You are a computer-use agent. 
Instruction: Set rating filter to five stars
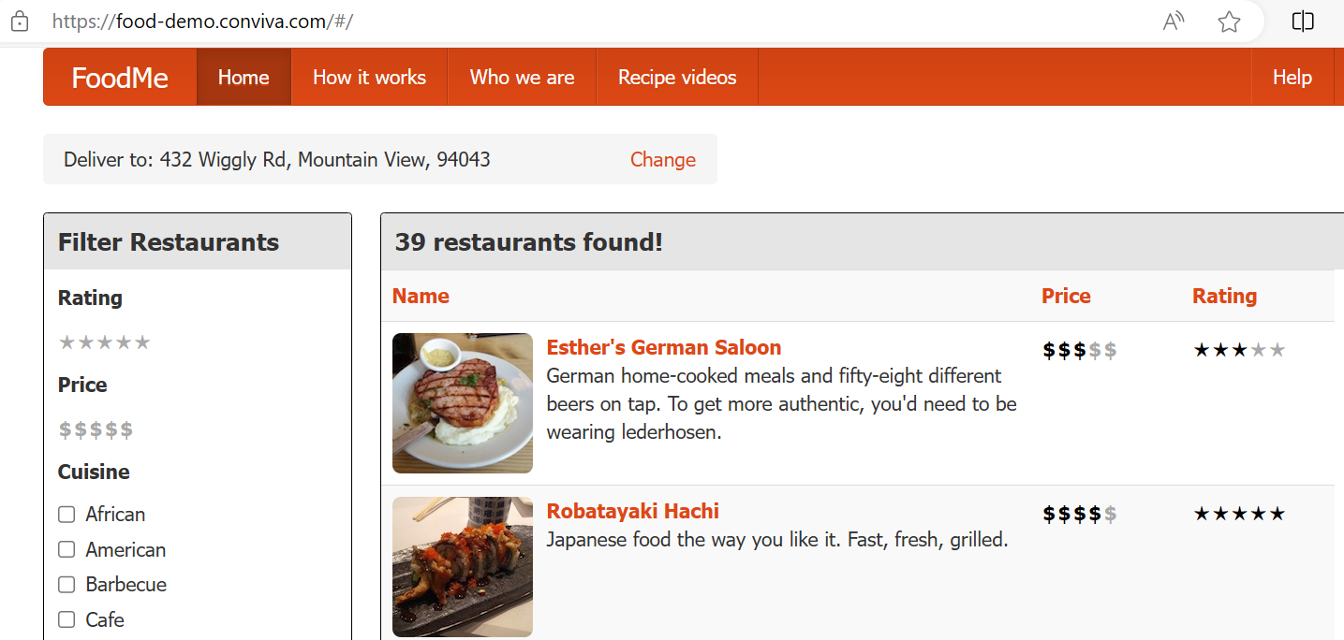point(142,342)
